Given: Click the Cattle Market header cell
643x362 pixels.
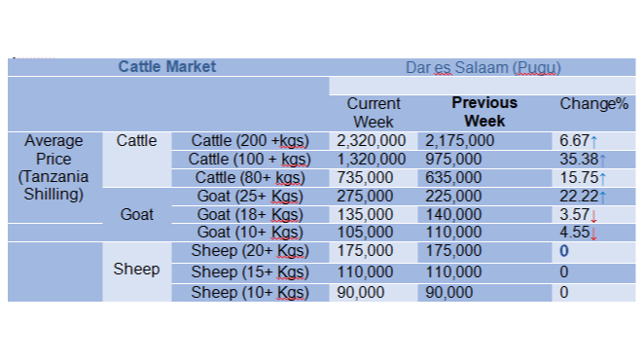Looking at the screenshot, I should [167, 66].
